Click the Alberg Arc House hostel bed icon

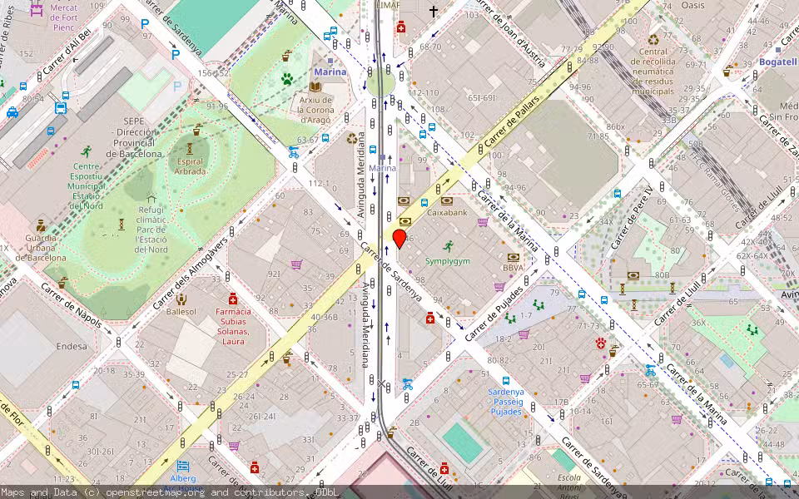[183, 466]
